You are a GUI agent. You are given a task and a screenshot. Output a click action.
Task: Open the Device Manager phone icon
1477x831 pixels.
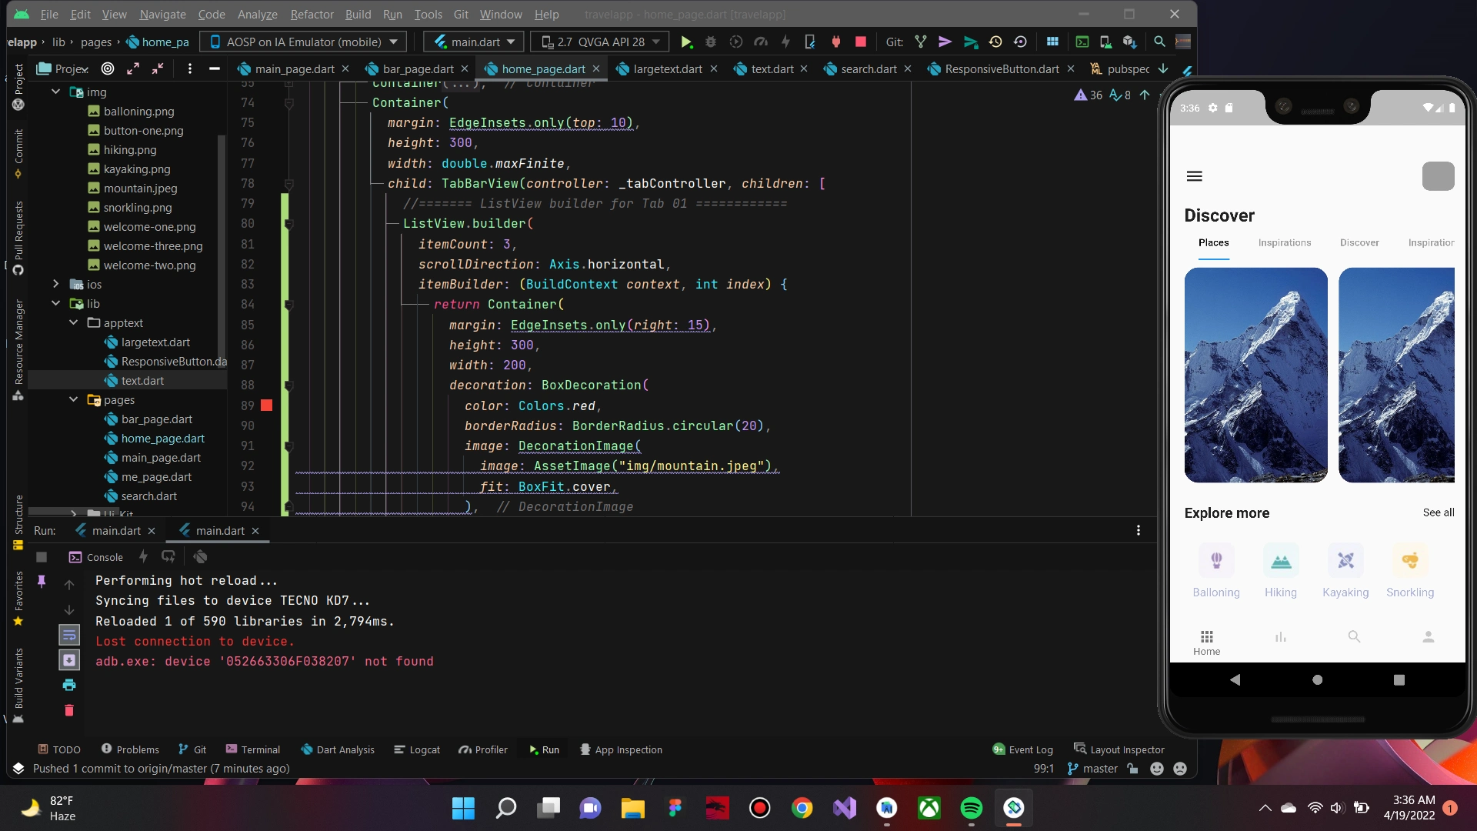point(1105,42)
